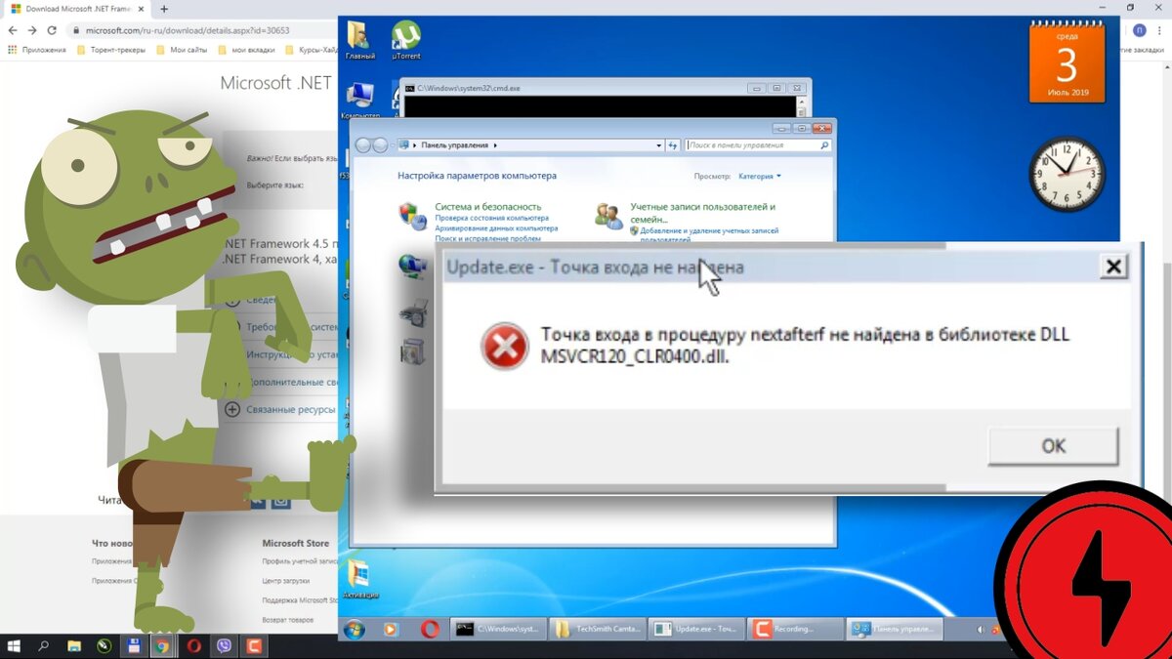Expand Связанные ресурсы section
This screenshot has width=1172, height=659.
[281, 410]
